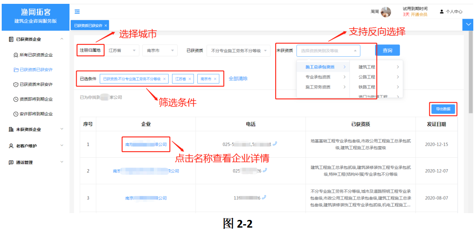Open the 未获资质 category selector
The image size is (475, 234).
[328, 51]
